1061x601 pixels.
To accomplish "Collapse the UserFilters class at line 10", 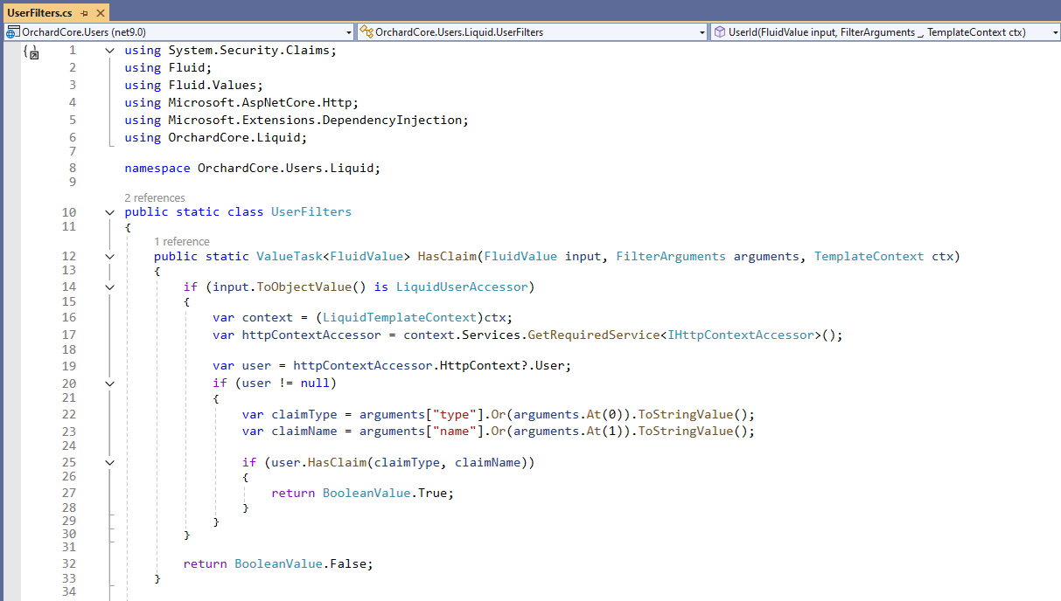I will (x=109, y=212).
